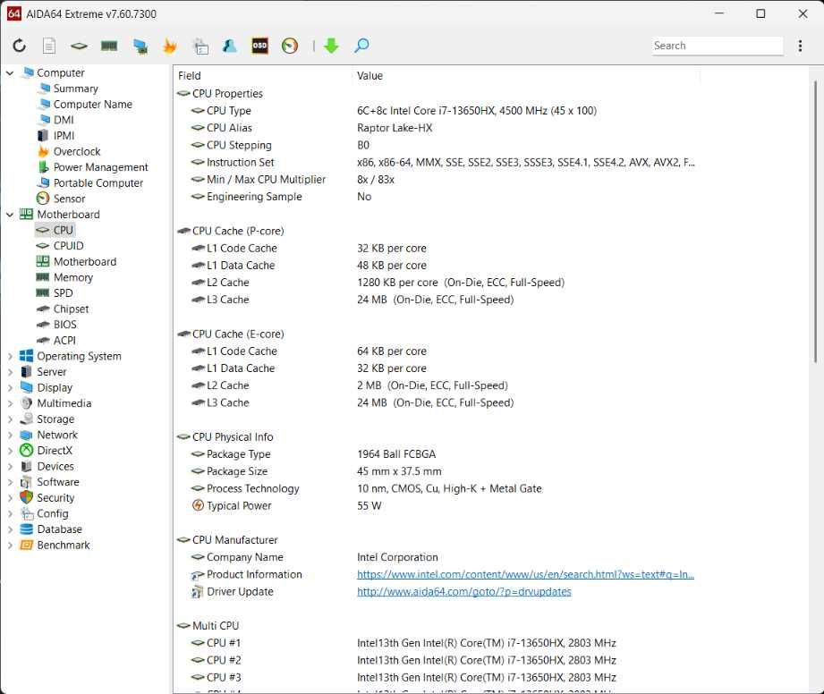Select the Process Technology row
Image resolution: width=824 pixels, height=694 pixels.
(437, 489)
